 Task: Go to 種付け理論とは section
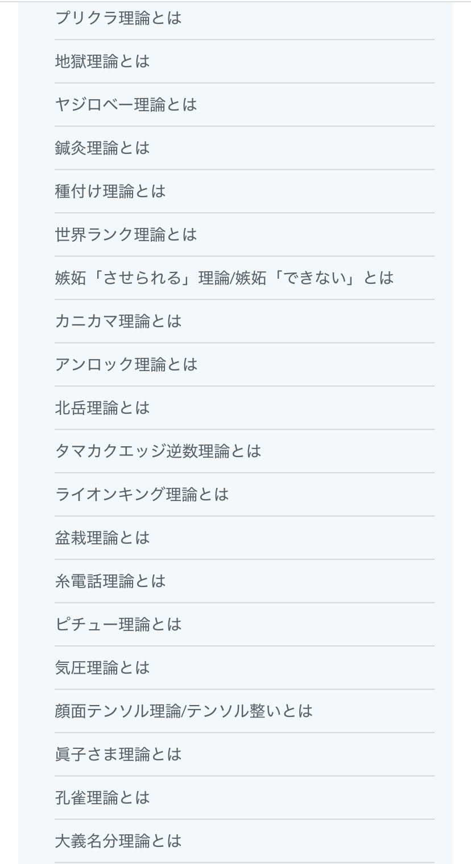pos(110,191)
